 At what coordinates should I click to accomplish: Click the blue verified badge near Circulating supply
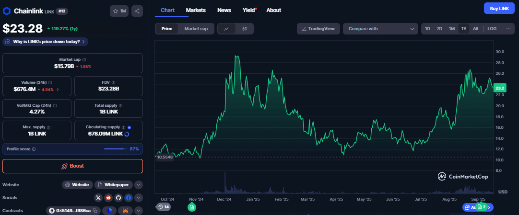[129, 127]
